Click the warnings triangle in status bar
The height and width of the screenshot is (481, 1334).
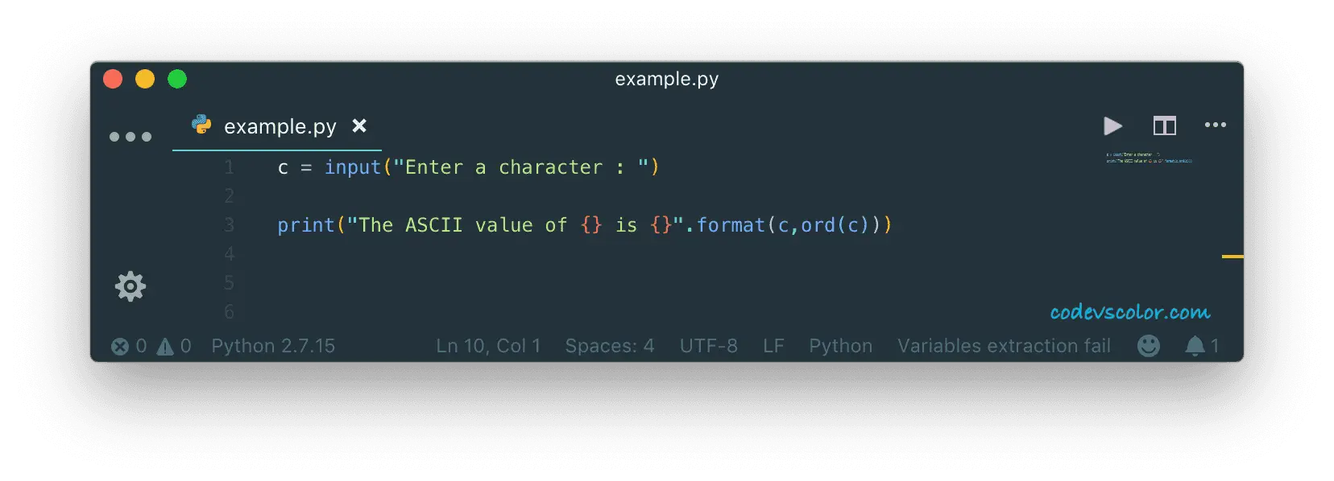(165, 347)
